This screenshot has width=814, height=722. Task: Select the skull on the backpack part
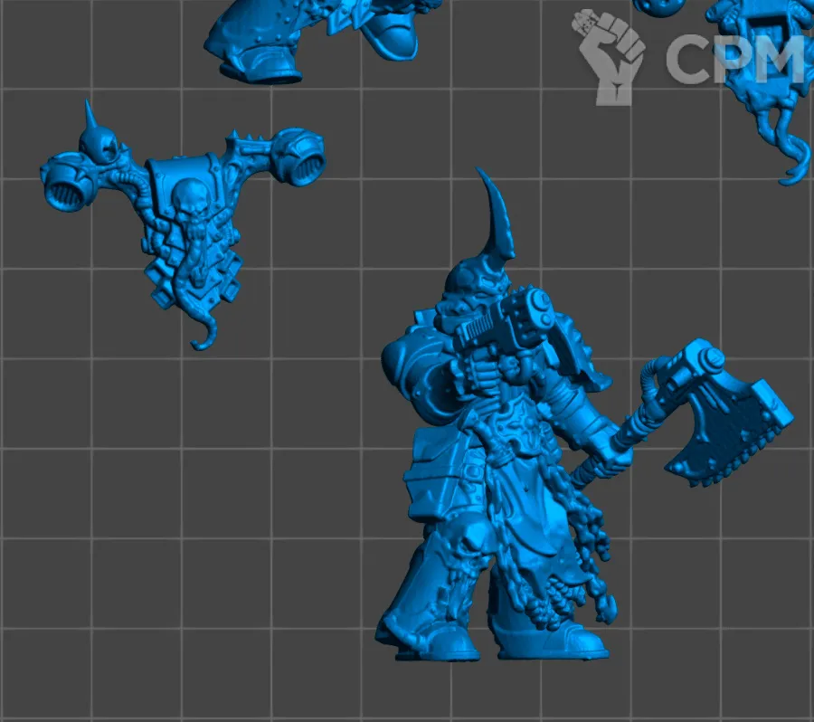coord(195,198)
